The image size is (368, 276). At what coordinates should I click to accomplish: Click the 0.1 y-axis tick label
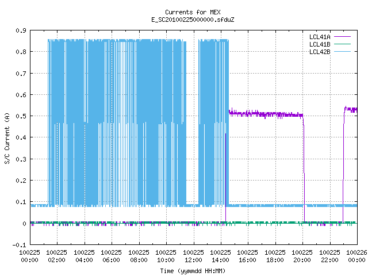21,202
